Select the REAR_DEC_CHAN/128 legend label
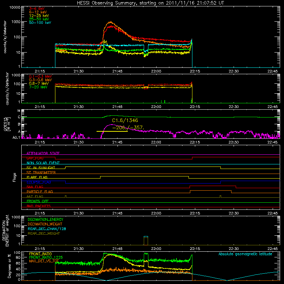The image size is (284, 284). click(47, 229)
